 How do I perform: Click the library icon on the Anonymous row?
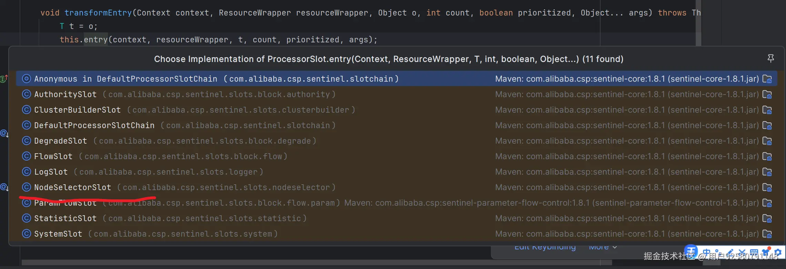(767, 79)
